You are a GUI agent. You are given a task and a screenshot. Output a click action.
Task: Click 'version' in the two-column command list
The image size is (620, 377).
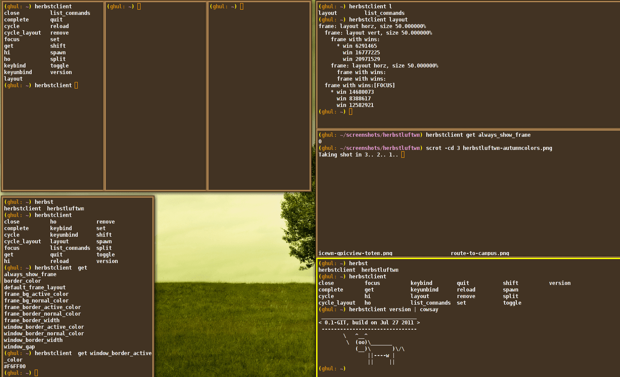click(61, 72)
